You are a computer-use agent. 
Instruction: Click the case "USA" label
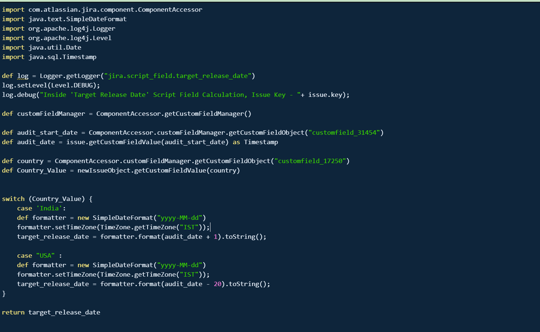39,256
